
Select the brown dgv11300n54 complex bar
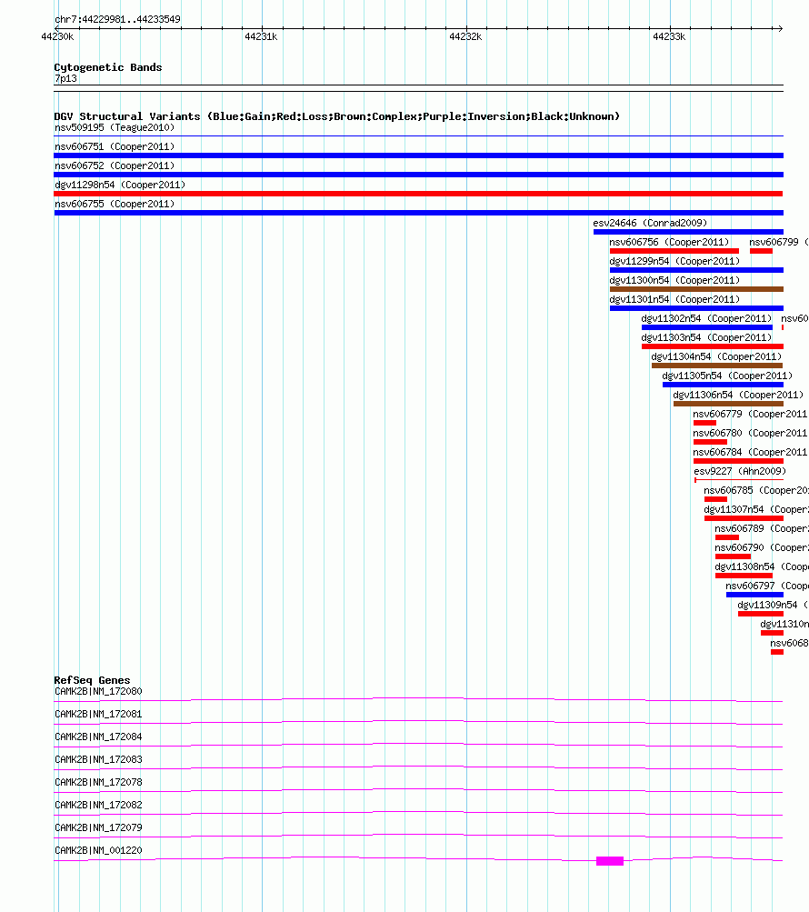point(696,289)
